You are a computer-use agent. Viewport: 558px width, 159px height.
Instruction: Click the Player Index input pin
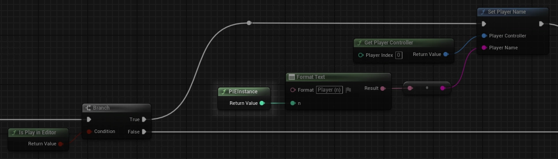coord(361,55)
